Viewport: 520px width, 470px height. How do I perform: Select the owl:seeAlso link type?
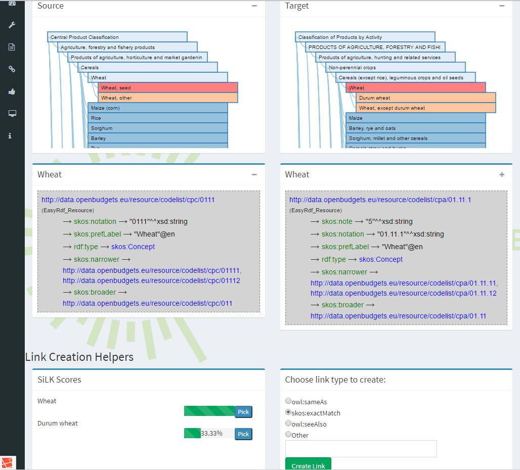click(288, 424)
